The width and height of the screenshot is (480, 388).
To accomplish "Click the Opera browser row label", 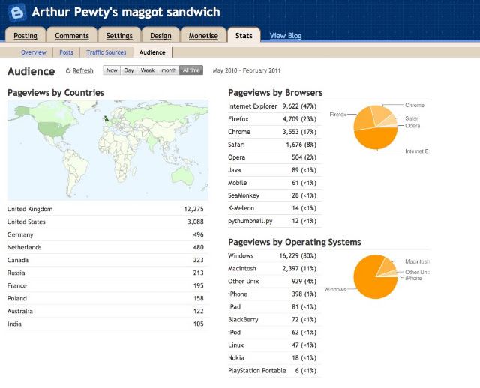I will click(237, 157).
